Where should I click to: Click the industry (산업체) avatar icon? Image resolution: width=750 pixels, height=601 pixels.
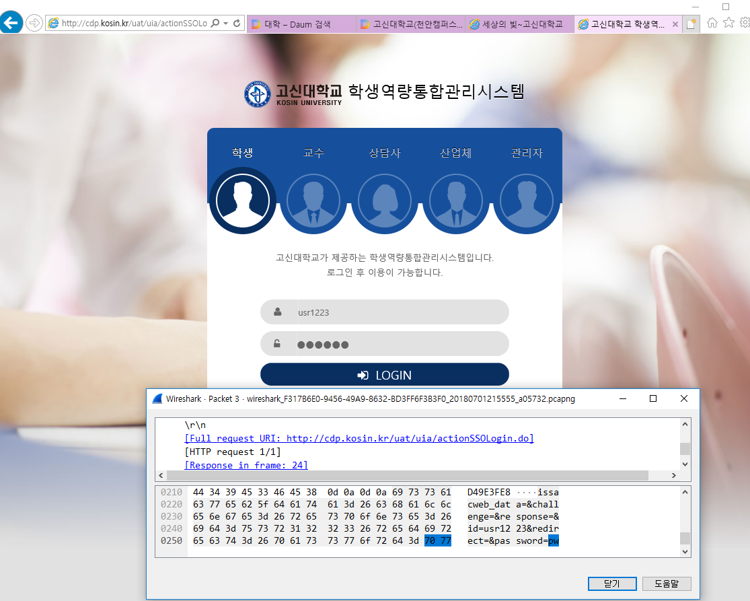coord(456,201)
